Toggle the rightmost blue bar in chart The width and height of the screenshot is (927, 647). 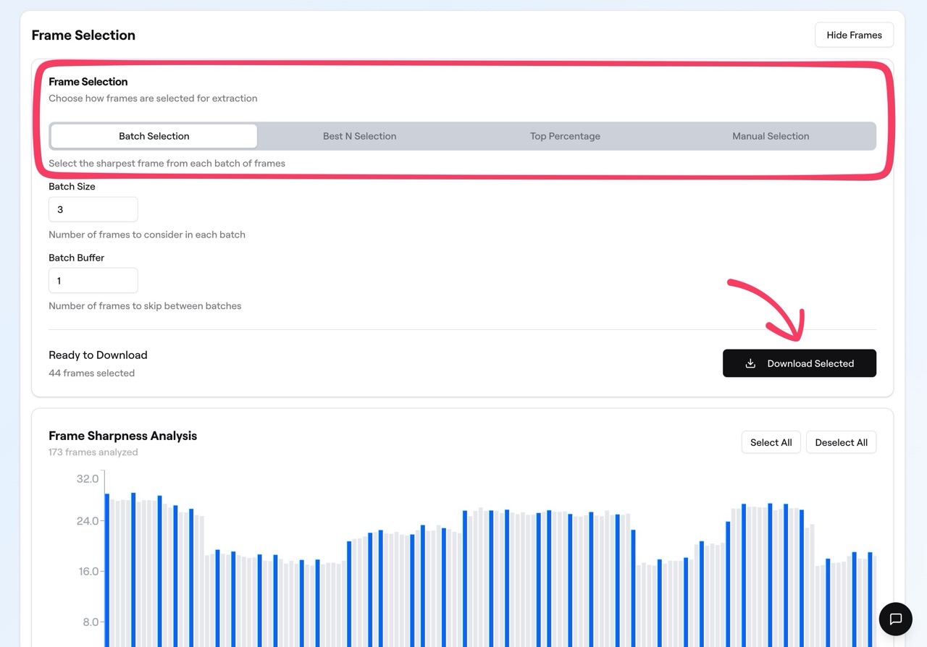(870, 593)
